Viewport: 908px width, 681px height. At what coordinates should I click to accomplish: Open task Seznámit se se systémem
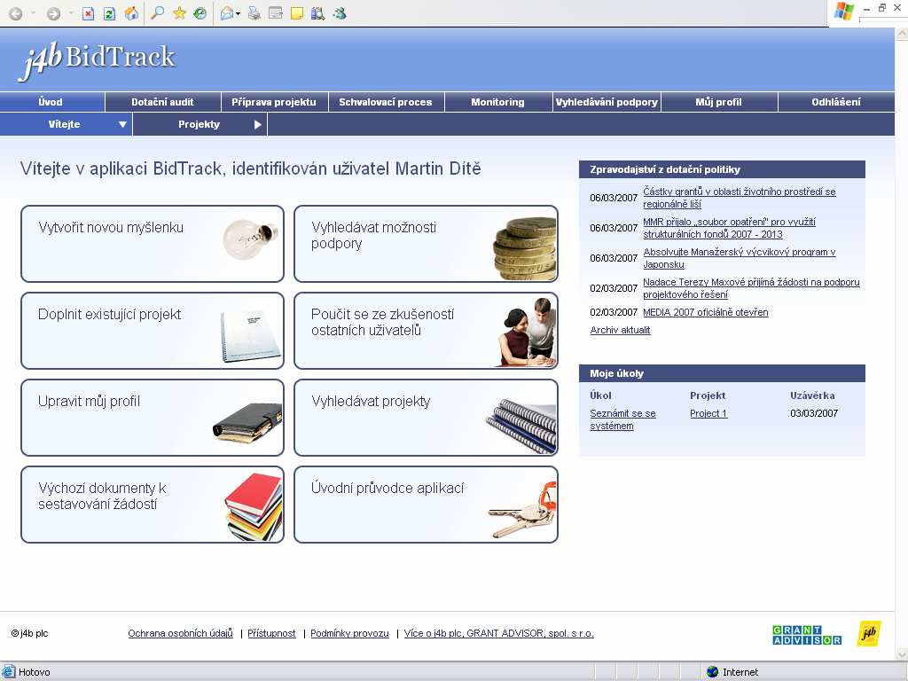623,419
